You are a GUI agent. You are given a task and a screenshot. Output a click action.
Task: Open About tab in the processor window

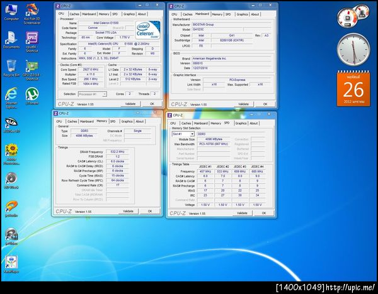coord(142,14)
